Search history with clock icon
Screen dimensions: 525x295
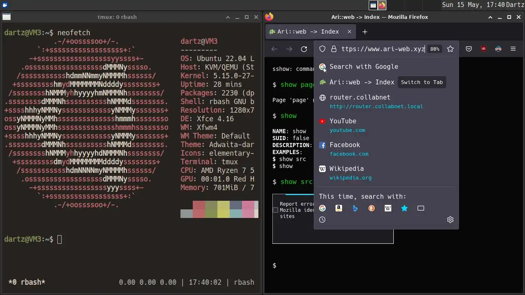pos(322,220)
